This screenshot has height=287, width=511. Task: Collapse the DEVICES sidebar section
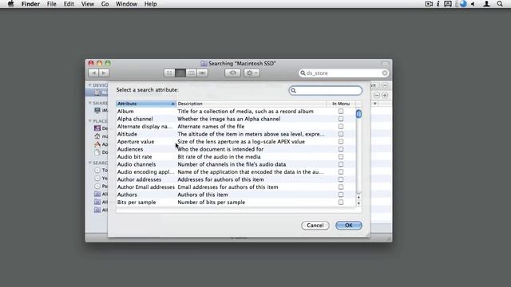(x=90, y=85)
